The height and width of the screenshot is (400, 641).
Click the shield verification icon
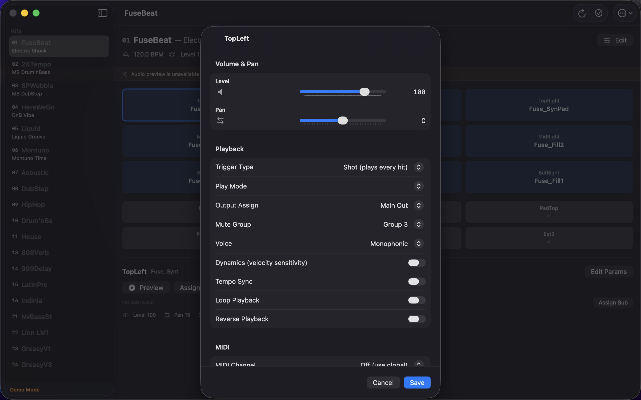tap(599, 13)
